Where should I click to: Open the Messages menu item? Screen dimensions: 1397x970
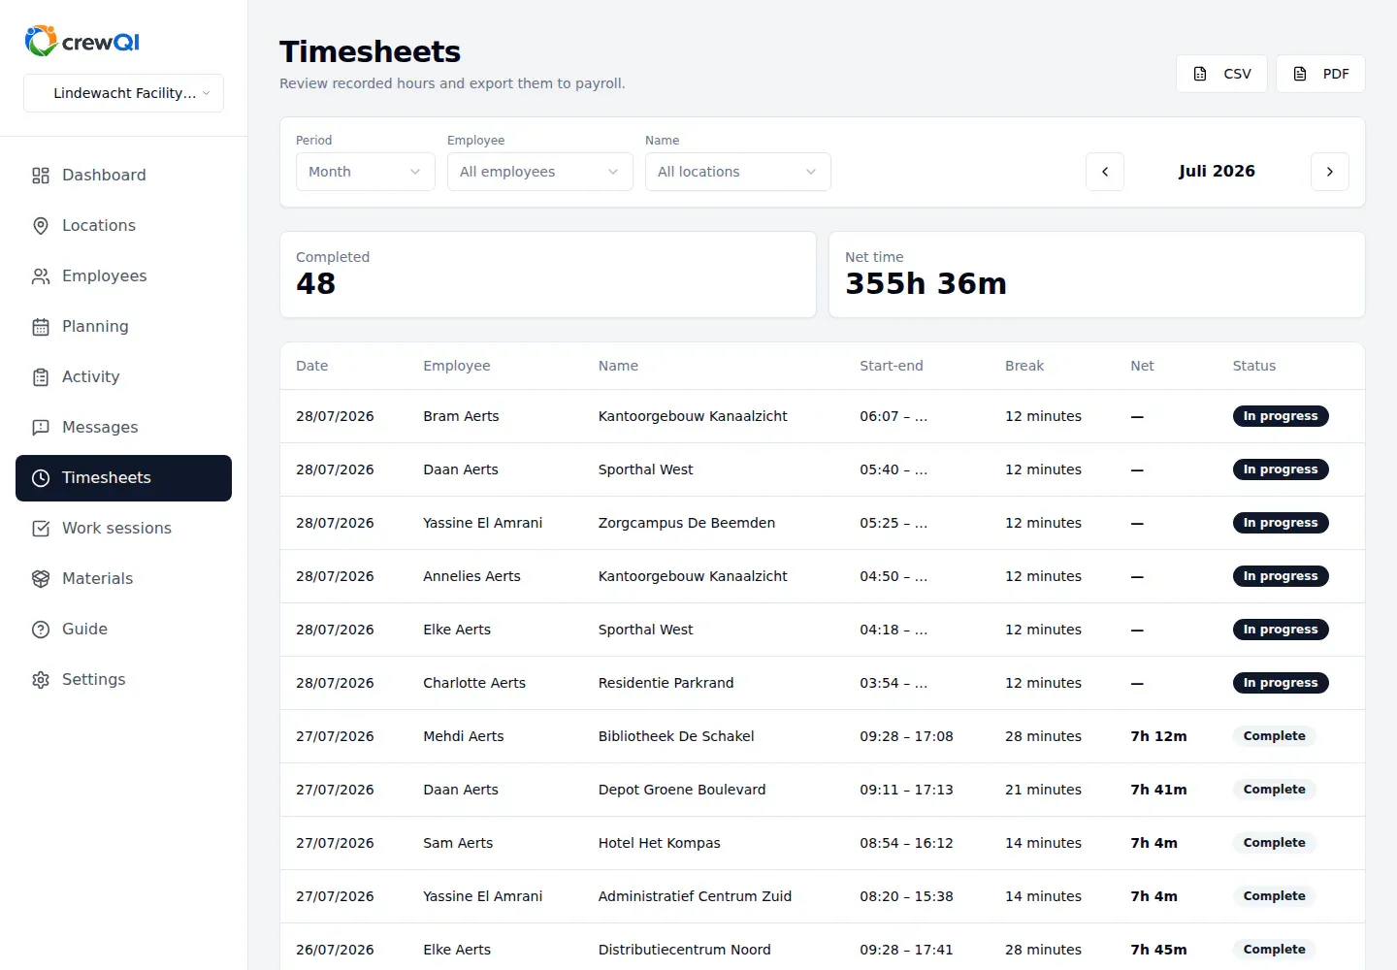click(123, 428)
